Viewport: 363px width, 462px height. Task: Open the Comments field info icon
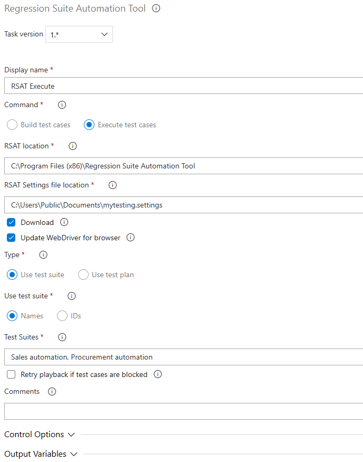coord(51,391)
